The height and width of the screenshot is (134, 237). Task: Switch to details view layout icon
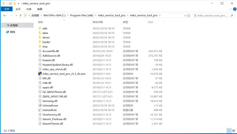[229, 130]
